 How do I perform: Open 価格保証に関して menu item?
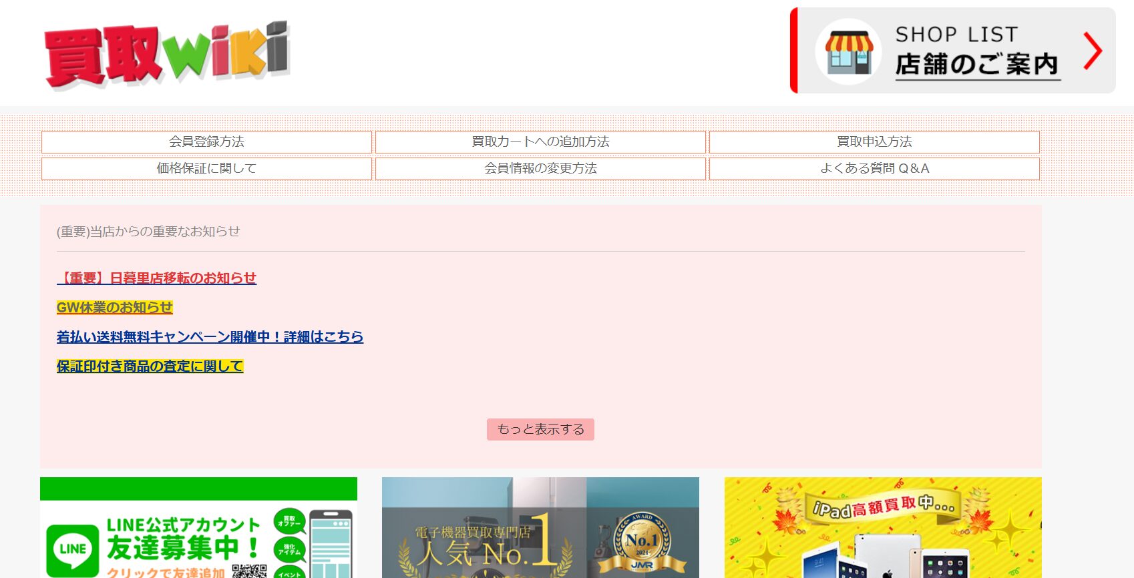coord(206,169)
